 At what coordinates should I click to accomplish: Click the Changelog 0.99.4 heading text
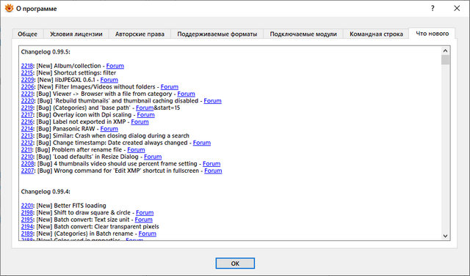point(46,192)
